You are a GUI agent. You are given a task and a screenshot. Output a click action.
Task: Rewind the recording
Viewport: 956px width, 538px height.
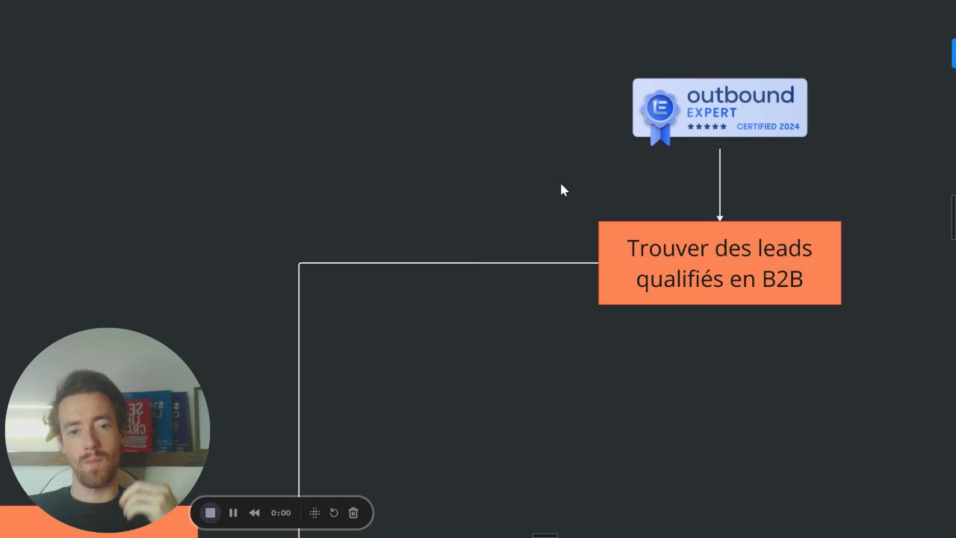[x=255, y=513]
